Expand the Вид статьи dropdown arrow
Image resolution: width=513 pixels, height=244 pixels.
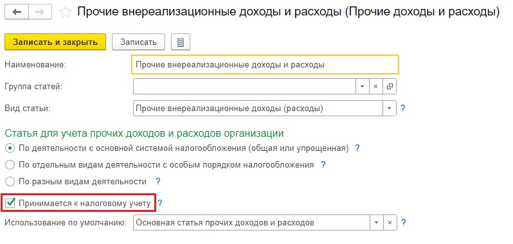click(390, 108)
